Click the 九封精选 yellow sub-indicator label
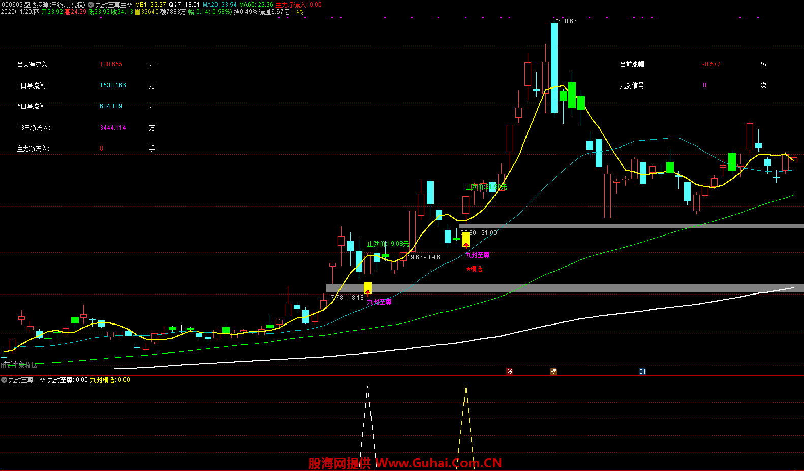The image size is (804, 471). pos(110,380)
